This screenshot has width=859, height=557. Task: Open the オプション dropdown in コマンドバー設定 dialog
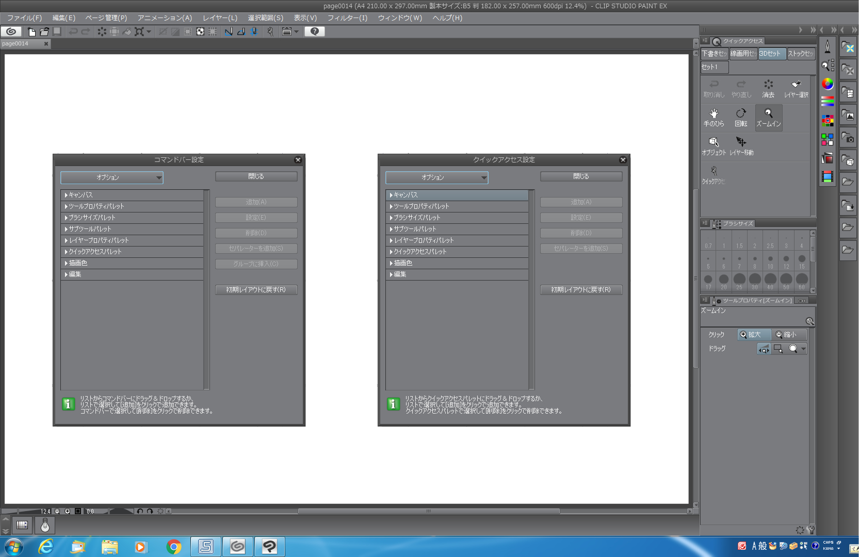click(x=111, y=177)
